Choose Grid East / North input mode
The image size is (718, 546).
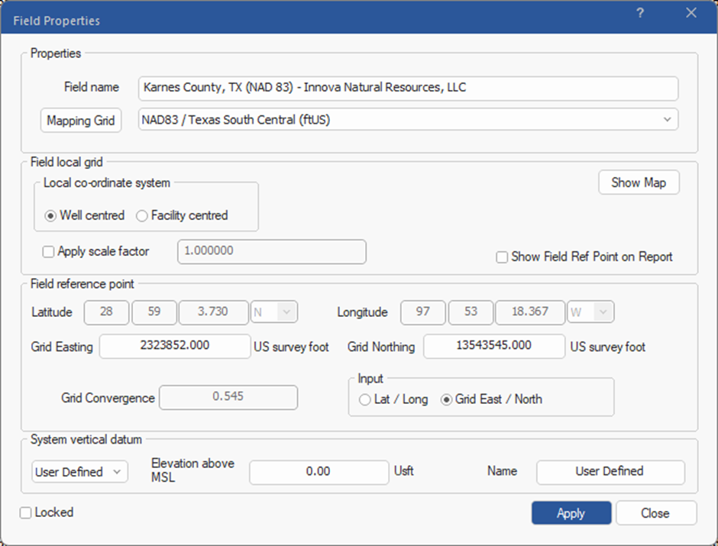(447, 399)
